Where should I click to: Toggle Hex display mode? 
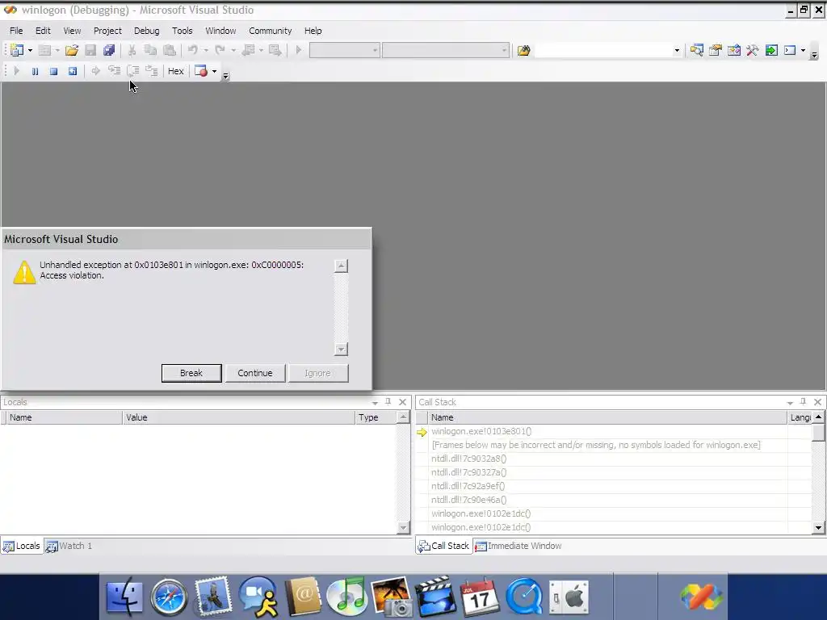(x=175, y=71)
